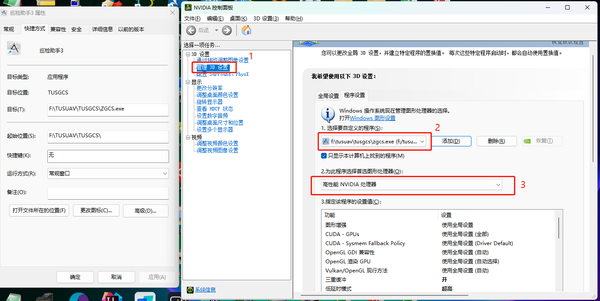600x301 pixels.
Task: Select the 三重缓冲 settings row
Action: point(439,280)
